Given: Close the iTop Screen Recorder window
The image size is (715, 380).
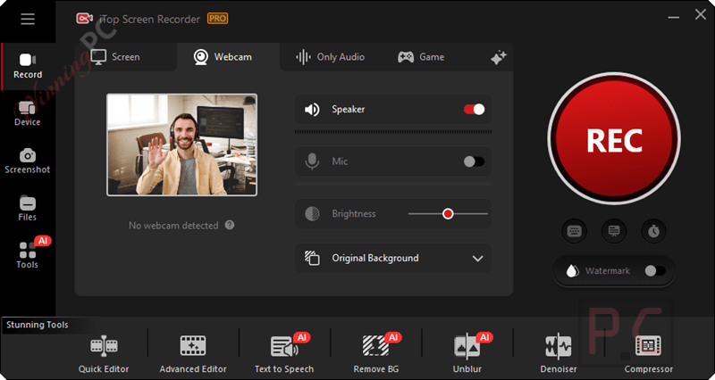Looking at the screenshot, I should [x=701, y=14].
